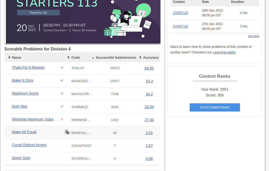269x171 pixels.
Task: Click the Starters 113 contest banner
Action: pyautogui.click(x=83, y=21)
